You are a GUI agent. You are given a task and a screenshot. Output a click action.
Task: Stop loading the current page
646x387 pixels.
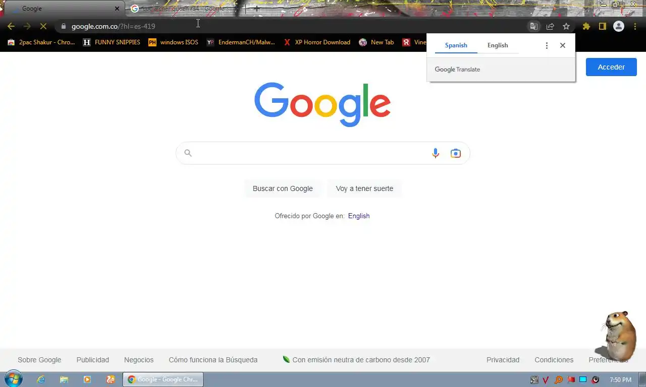[43, 26]
